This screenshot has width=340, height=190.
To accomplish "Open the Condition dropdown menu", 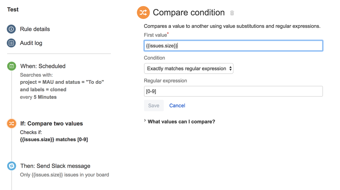I will click(x=189, y=69).
